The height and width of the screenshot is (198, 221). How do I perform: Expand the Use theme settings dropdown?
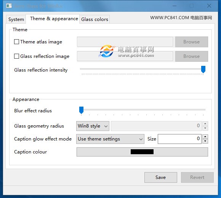[110, 139]
